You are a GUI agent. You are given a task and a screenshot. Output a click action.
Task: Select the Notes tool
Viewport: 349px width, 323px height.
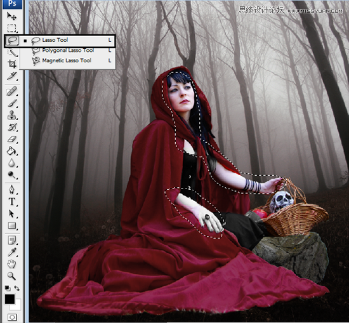click(12, 241)
